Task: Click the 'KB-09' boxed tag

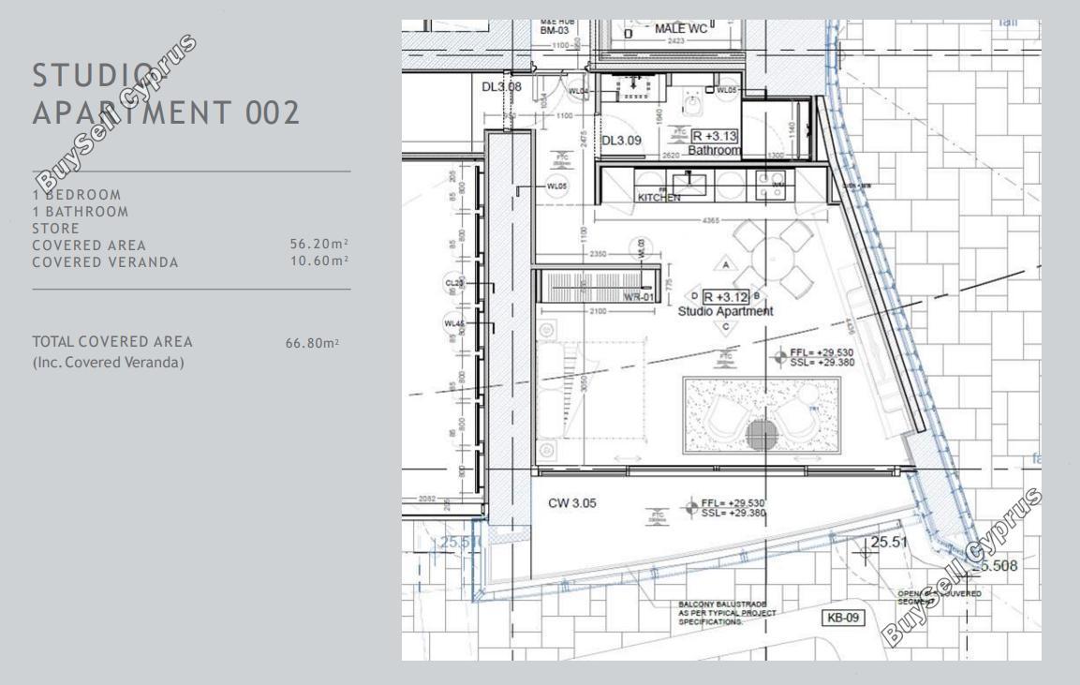Action: point(843,618)
